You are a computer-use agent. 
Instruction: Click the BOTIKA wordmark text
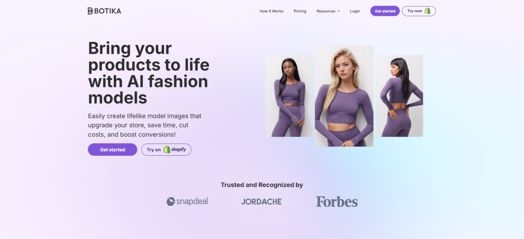click(x=107, y=11)
